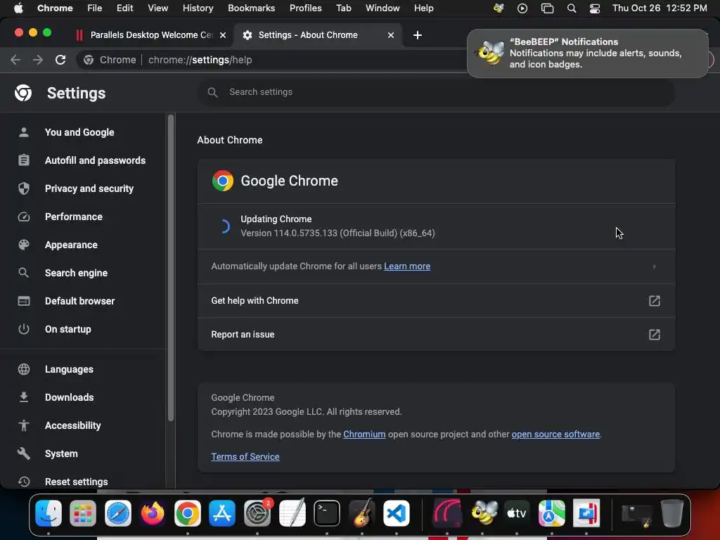
Task: Open the Terms of Service link
Action: 245,457
